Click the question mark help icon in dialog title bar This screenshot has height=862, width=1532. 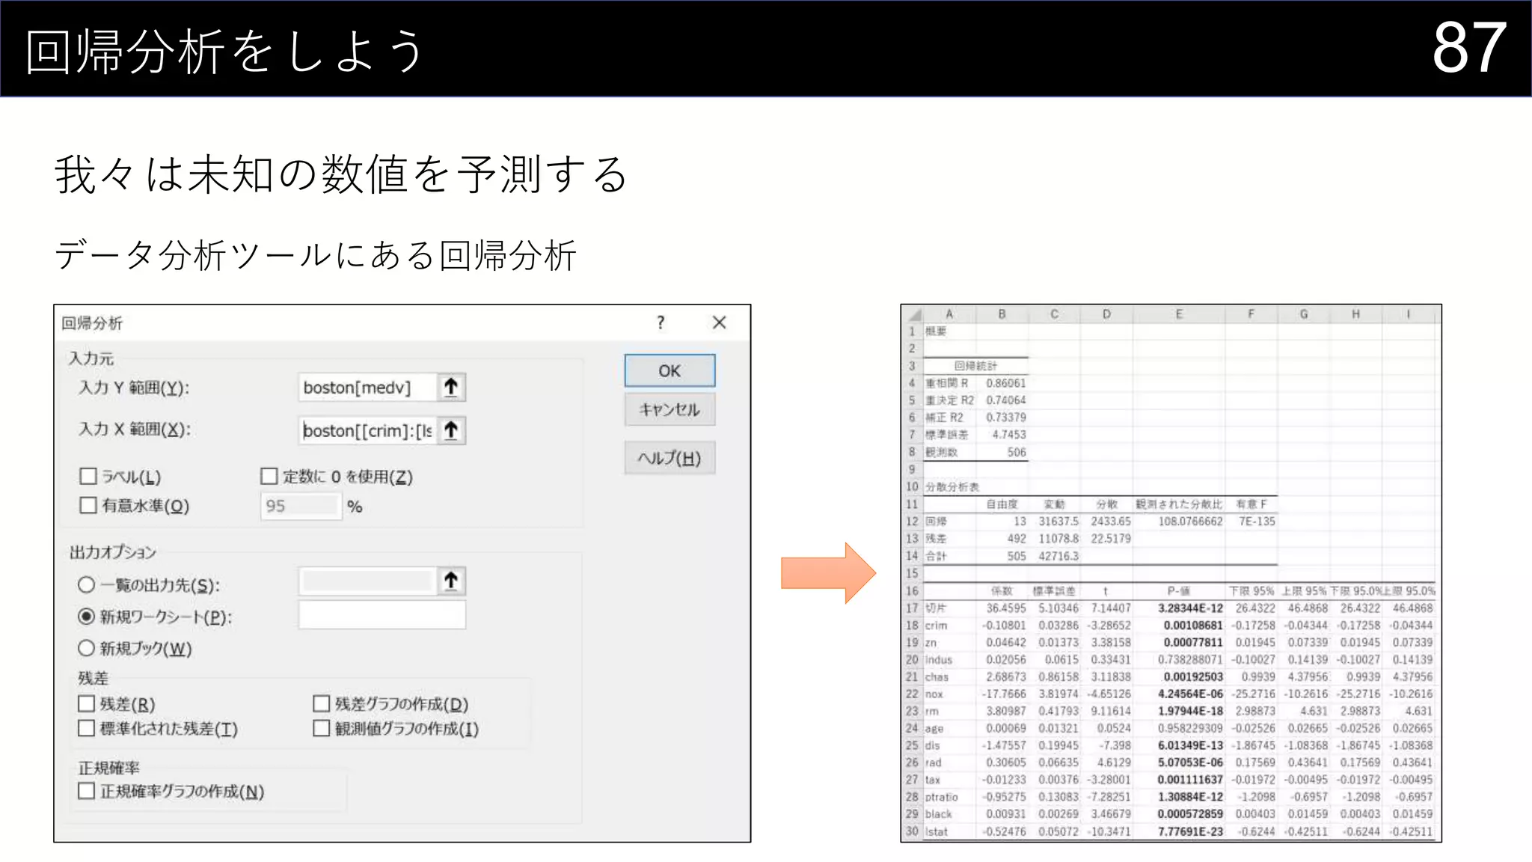[x=660, y=323]
